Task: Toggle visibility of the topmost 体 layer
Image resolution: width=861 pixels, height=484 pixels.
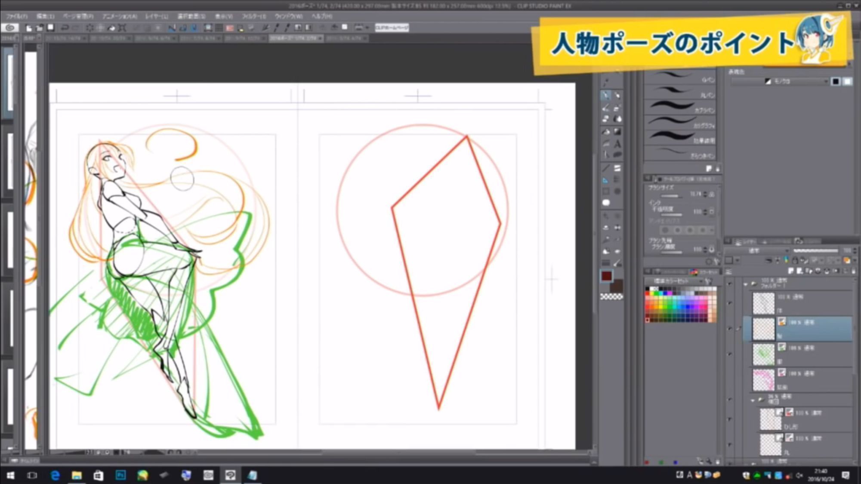Action: click(730, 303)
